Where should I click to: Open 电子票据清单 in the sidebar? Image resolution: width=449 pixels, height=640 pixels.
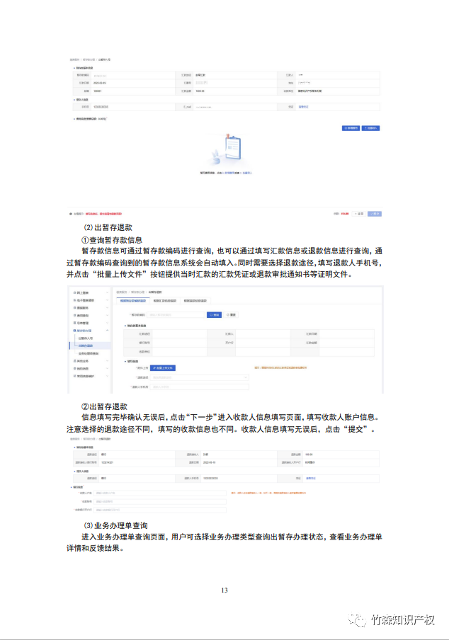86,300
